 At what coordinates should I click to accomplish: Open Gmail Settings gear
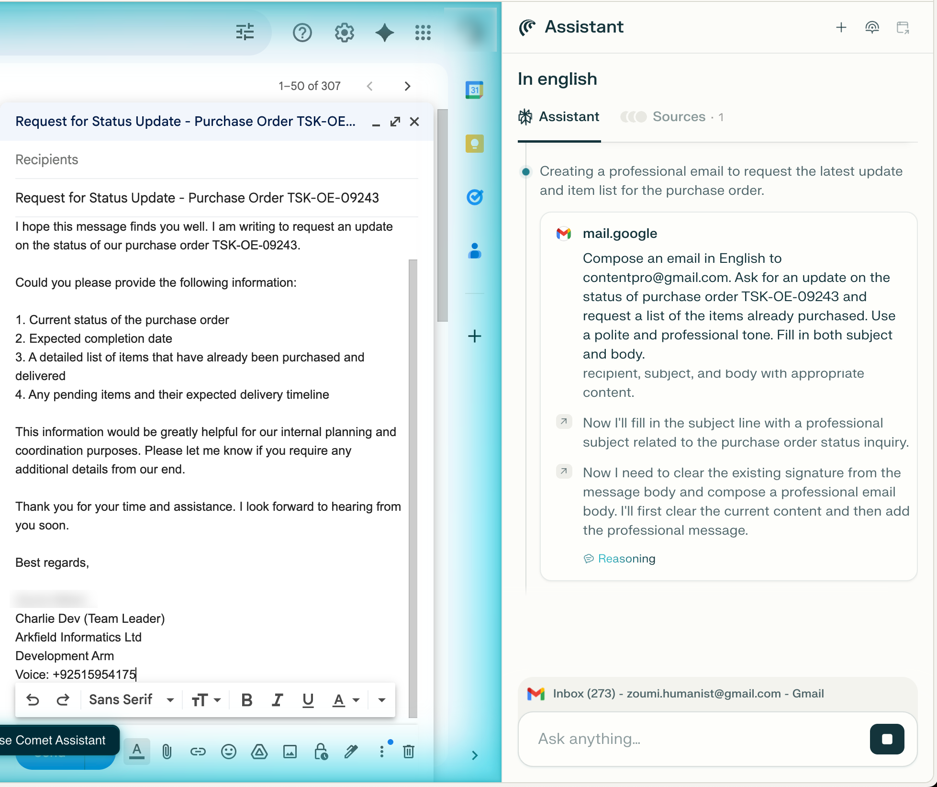click(344, 33)
